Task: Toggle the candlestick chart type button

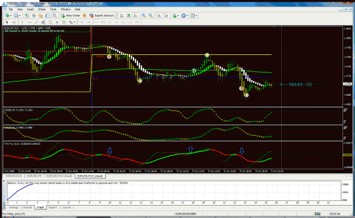Action: click(x=128, y=15)
